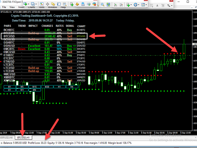Toggle the Chart Shift icon
The image size is (197, 148).
click(121, 5)
